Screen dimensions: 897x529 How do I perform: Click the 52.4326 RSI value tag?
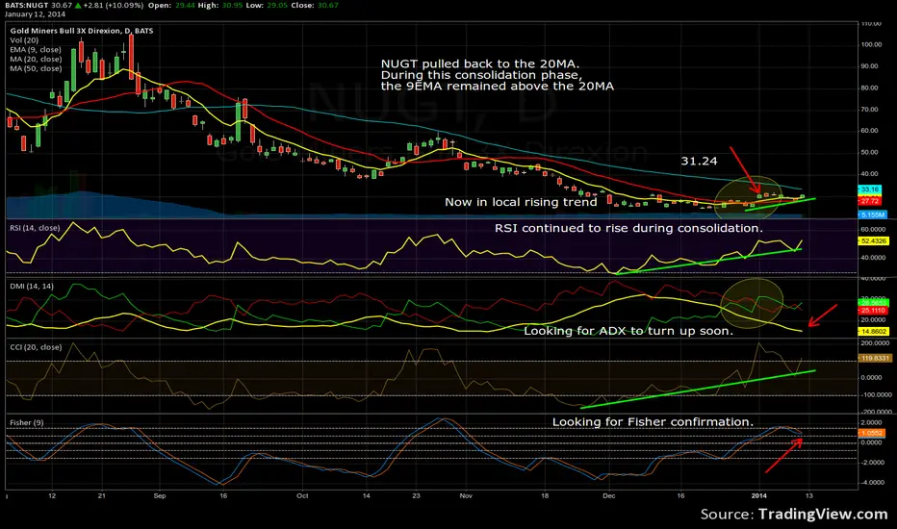pyautogui.click(x=874, y=240)
